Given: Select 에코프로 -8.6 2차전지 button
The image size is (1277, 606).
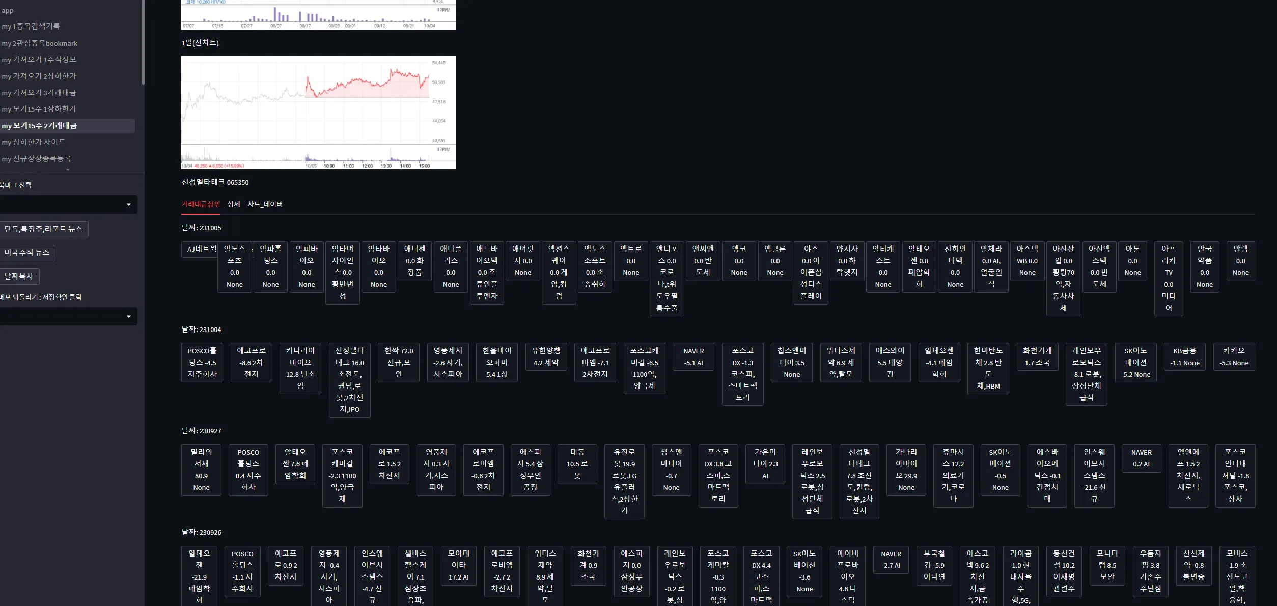Looking at the screenshot, I should pyautogui.click(x=252, y=363).
